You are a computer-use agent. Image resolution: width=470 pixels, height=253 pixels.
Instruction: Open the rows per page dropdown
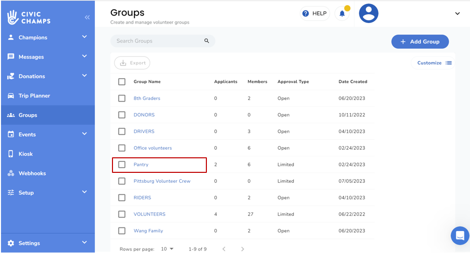[167, 249]
